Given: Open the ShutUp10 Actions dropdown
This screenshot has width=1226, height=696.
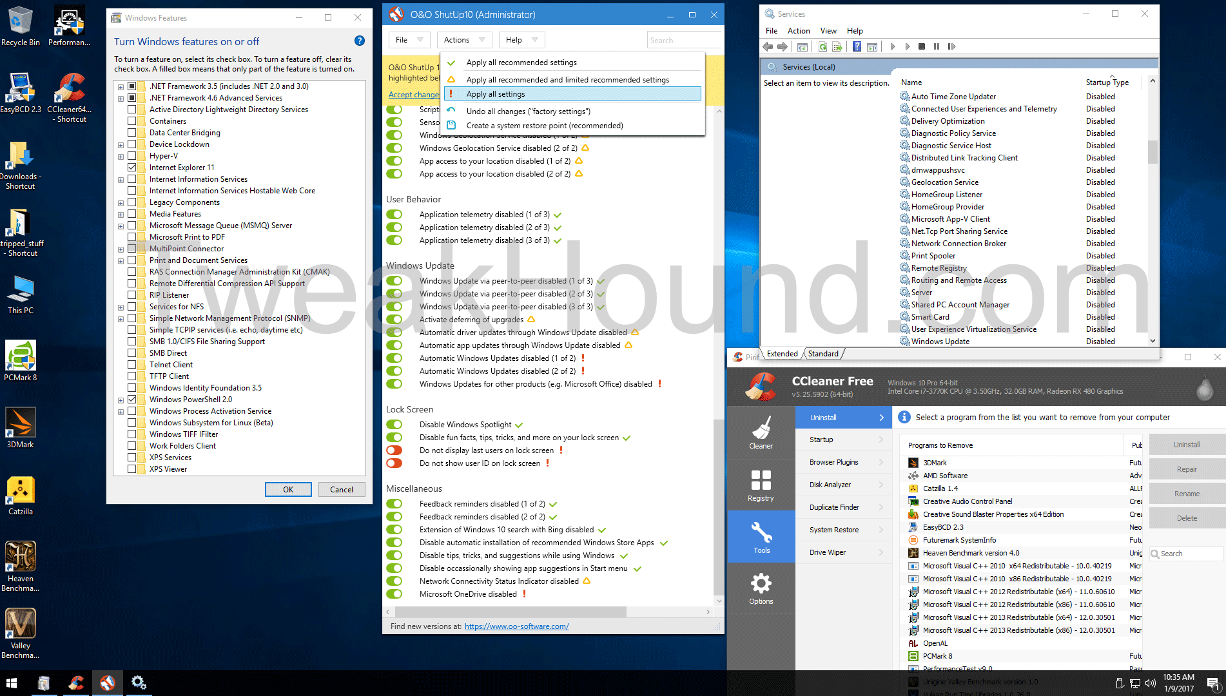Looking at the screenshot, I should 464,40.
